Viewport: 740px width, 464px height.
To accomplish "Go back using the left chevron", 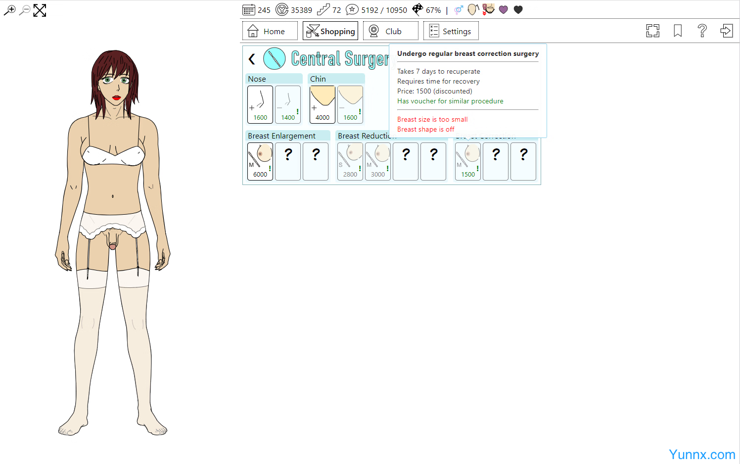I will 252,59.
